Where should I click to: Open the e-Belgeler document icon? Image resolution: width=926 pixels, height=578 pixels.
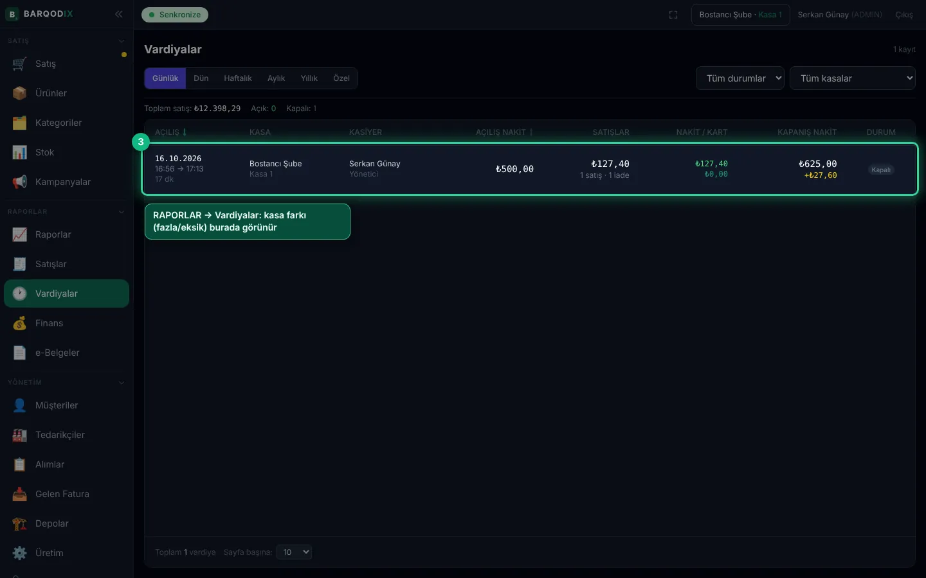pyautogui.click(x=20, y=353)
